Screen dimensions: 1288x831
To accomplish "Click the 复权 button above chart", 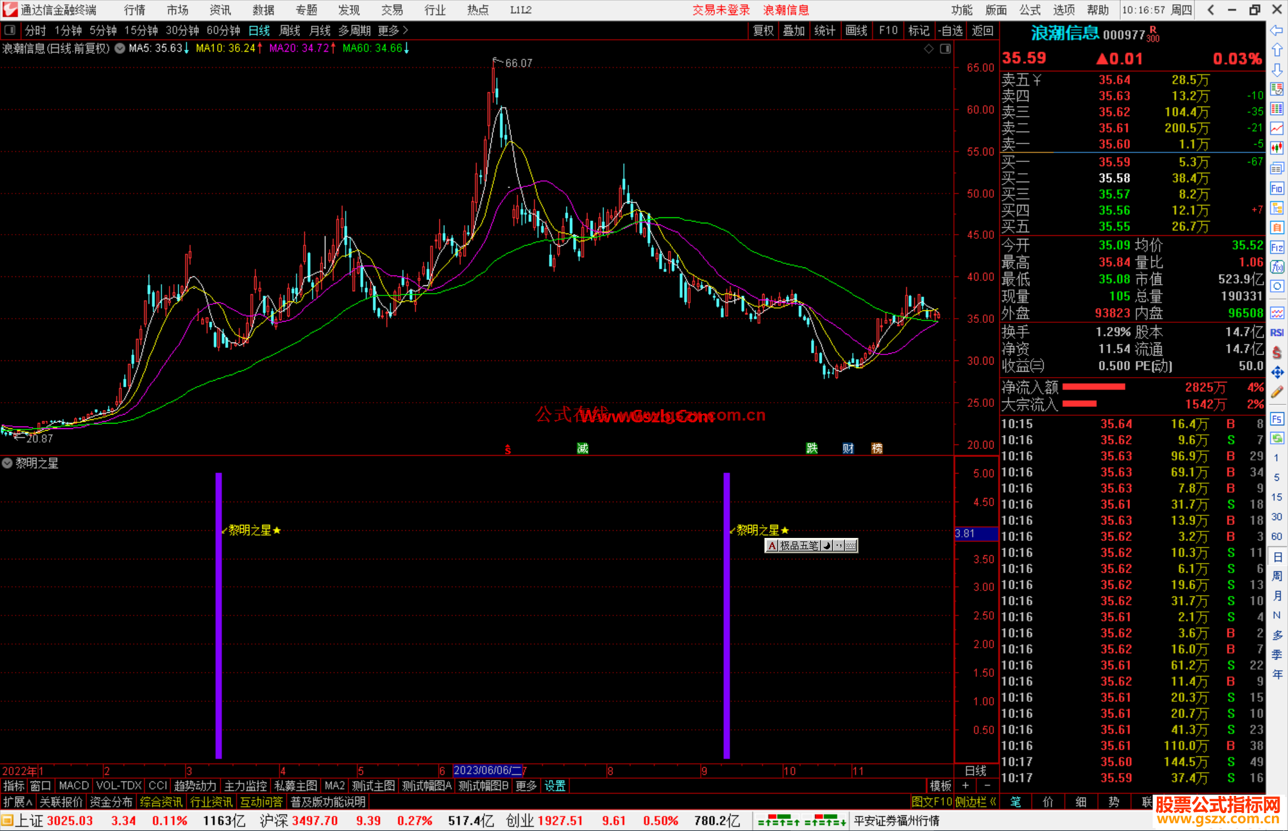I will [763, 30].
